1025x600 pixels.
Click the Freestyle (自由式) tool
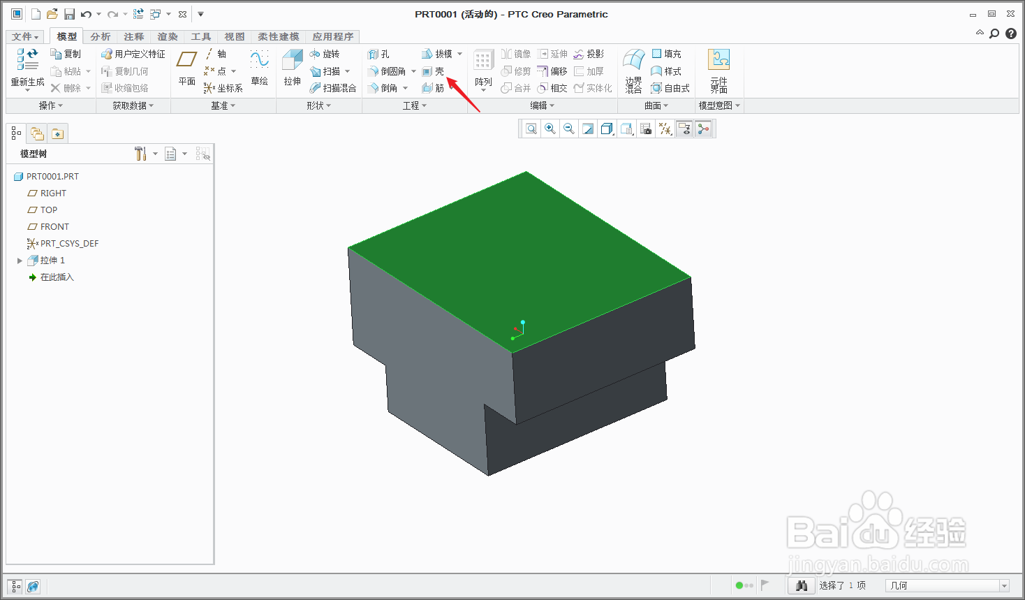click(670, 88)
